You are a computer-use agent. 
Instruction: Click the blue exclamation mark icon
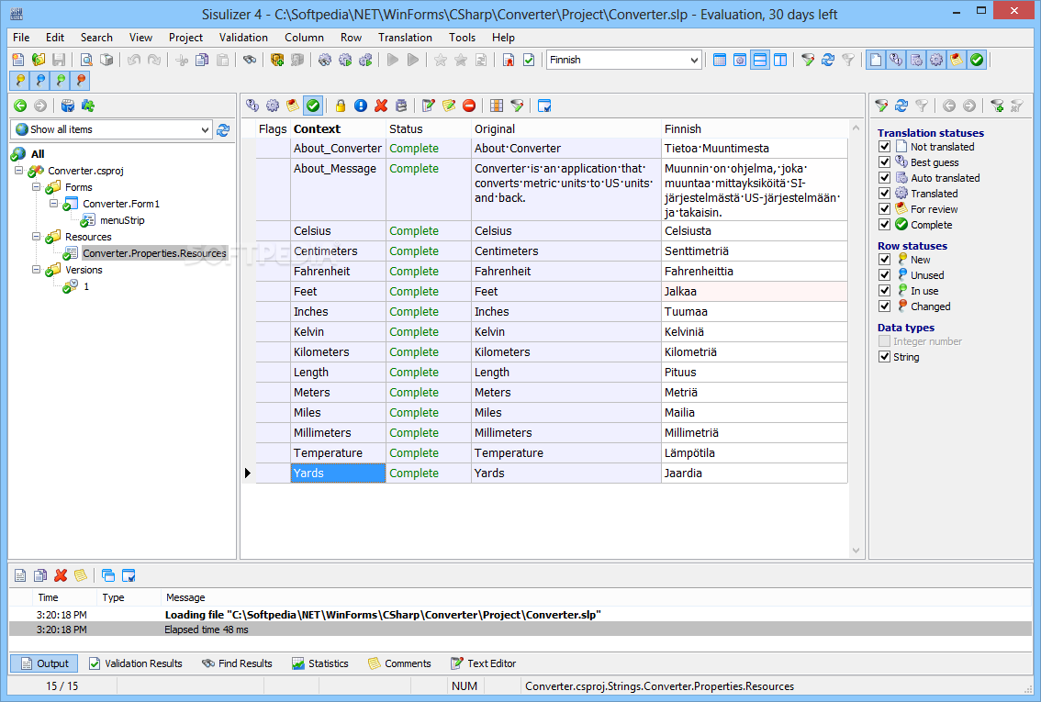361,106
